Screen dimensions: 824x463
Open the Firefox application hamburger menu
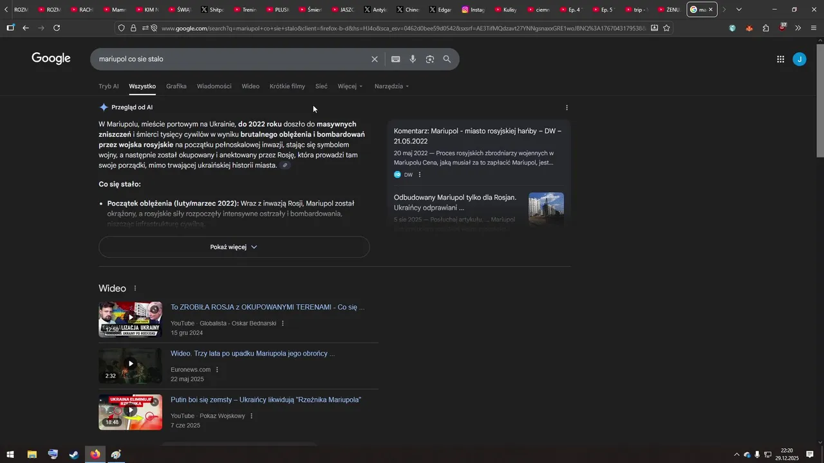click(814, 28)
